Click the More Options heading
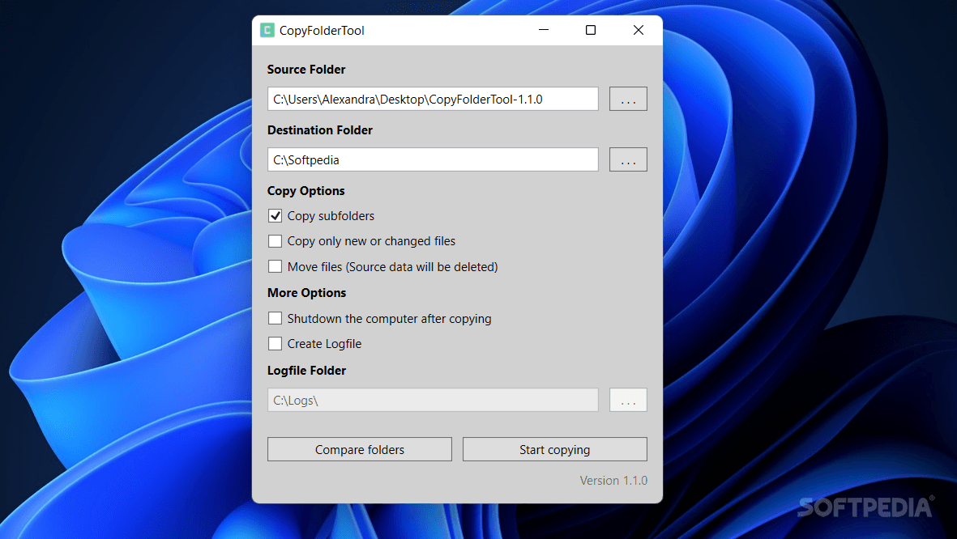The height and width of the screenshot is (539, 957). [x=306, y=293]
